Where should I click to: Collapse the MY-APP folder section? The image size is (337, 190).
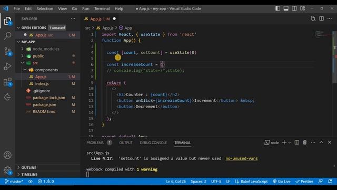click(x=18, y=42)
